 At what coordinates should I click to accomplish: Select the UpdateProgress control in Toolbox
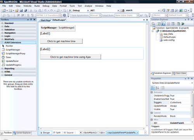point(14,65)
